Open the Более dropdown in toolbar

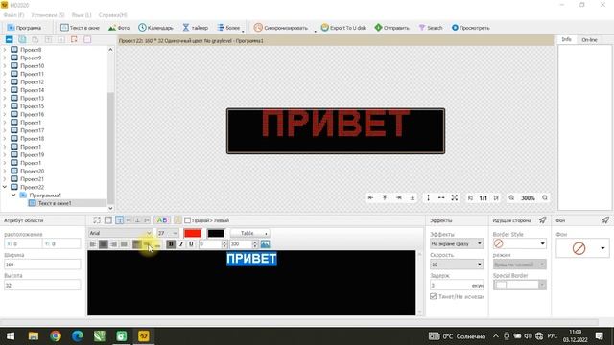click(230, 28)
